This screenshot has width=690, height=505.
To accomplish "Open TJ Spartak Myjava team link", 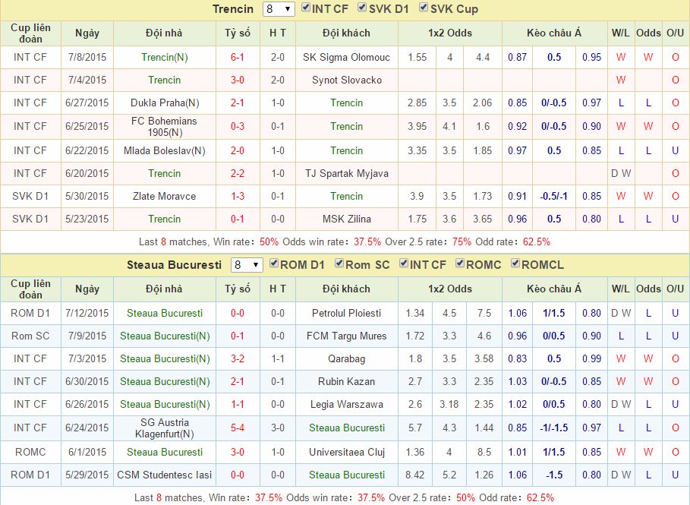I will (347, 173).
